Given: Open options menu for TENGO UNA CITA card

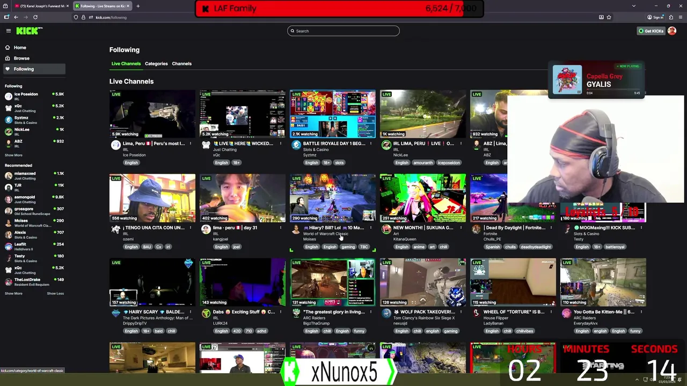Looking at the screenshot, I should pos(191,228).
